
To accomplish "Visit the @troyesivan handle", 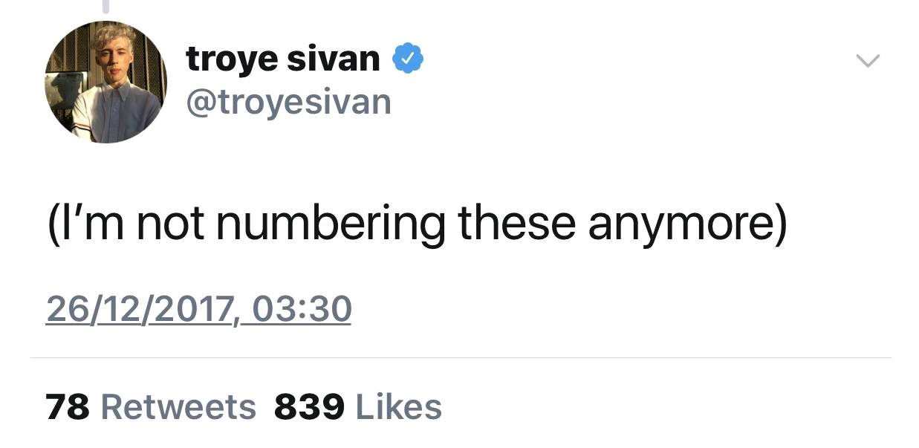I will click(288, 102).
